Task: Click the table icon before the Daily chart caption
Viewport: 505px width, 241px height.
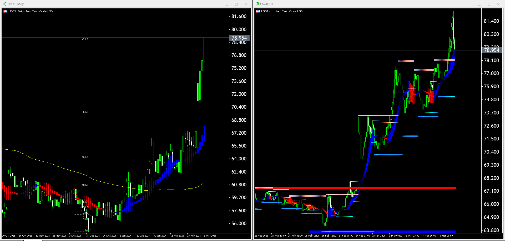Action: point(5,11)
